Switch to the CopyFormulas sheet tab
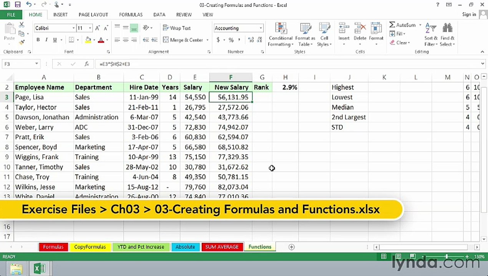 pos(90,247)
